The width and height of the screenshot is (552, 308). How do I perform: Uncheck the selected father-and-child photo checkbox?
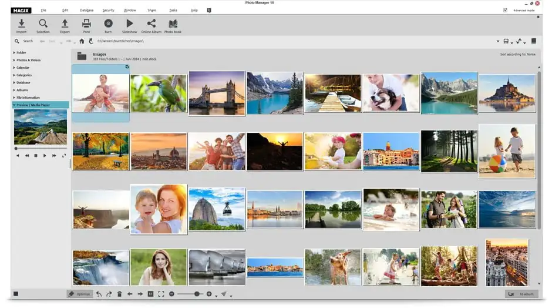tap(127, 67)
